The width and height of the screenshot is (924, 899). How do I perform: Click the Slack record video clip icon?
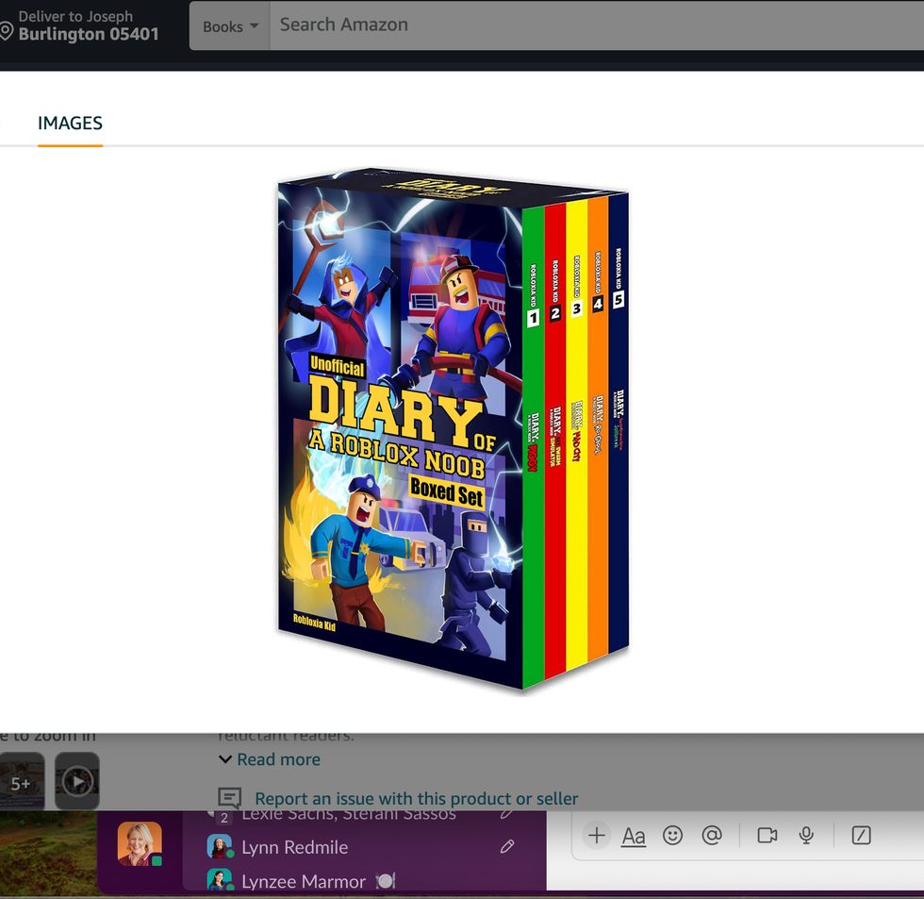coord(767,836)
